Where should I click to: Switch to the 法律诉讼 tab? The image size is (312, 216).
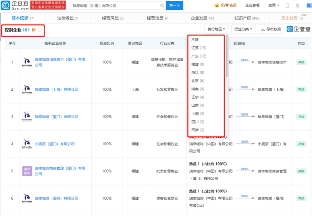click(68, 18)
